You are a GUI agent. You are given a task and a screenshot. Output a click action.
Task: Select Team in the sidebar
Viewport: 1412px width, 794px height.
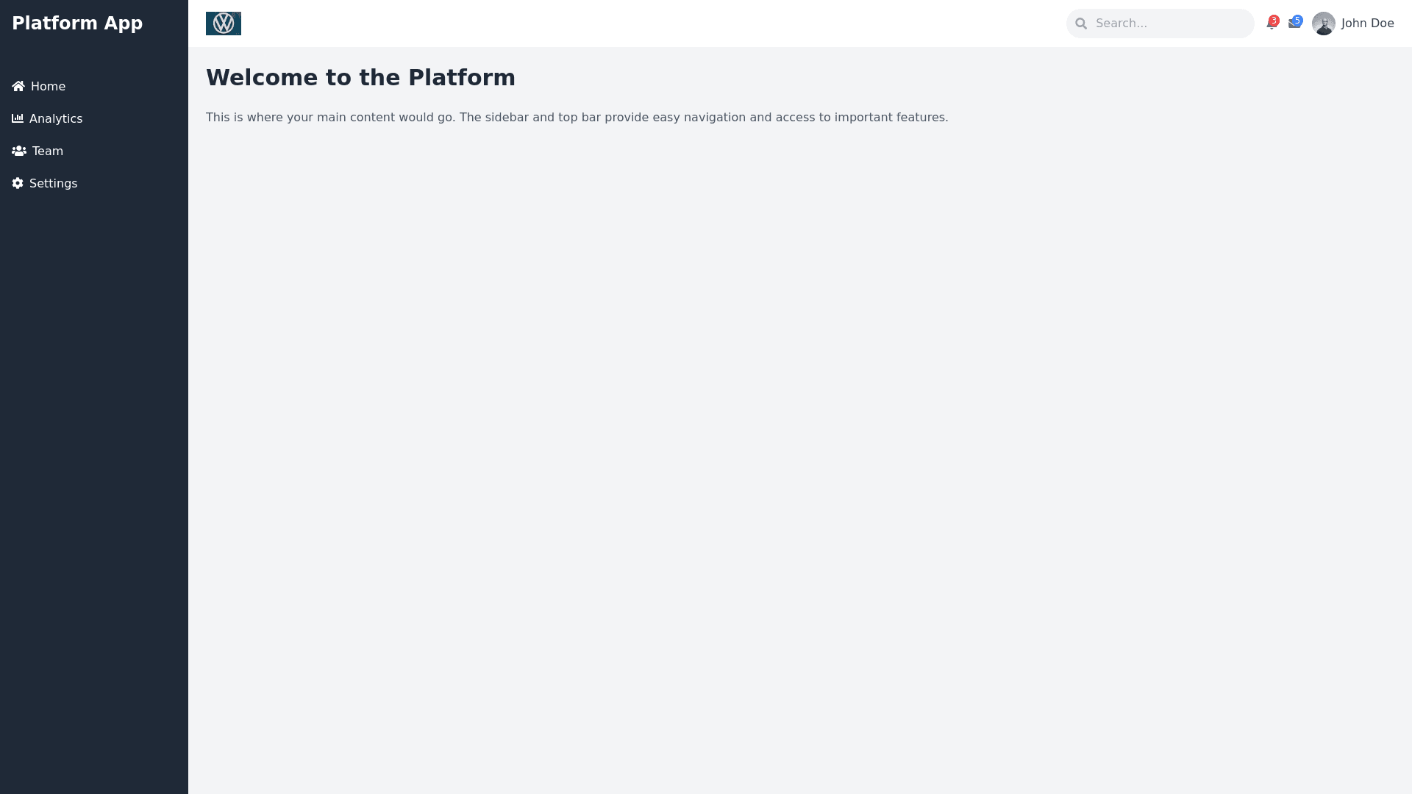pos(48,151)
